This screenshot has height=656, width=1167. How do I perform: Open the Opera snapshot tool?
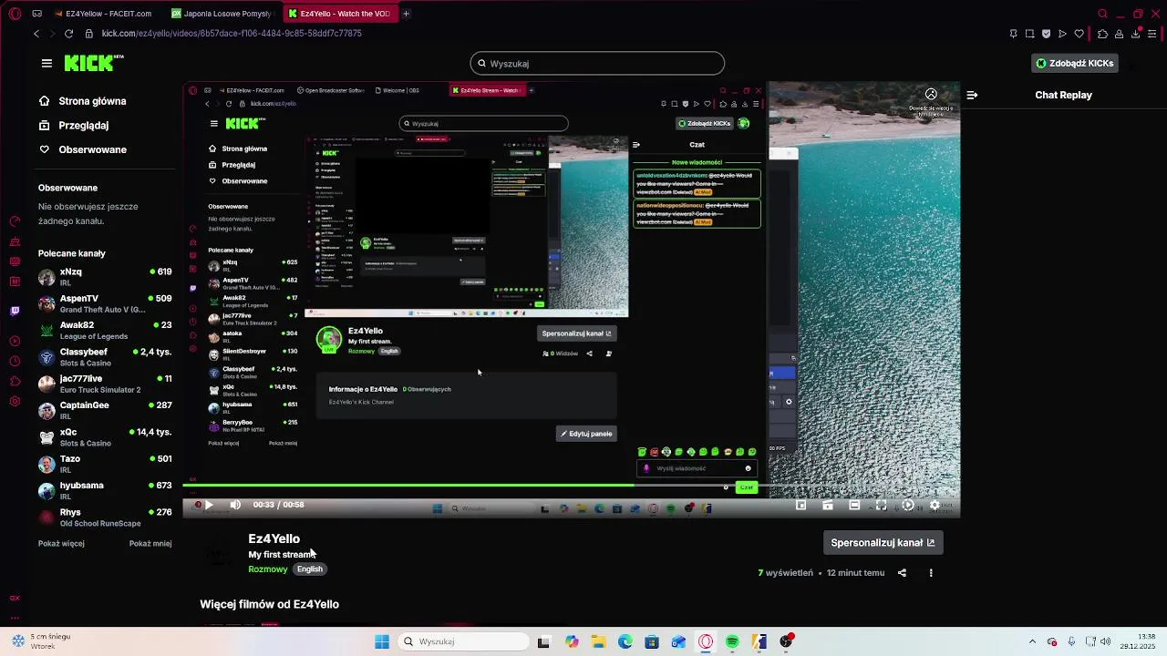click(1029, 34)
